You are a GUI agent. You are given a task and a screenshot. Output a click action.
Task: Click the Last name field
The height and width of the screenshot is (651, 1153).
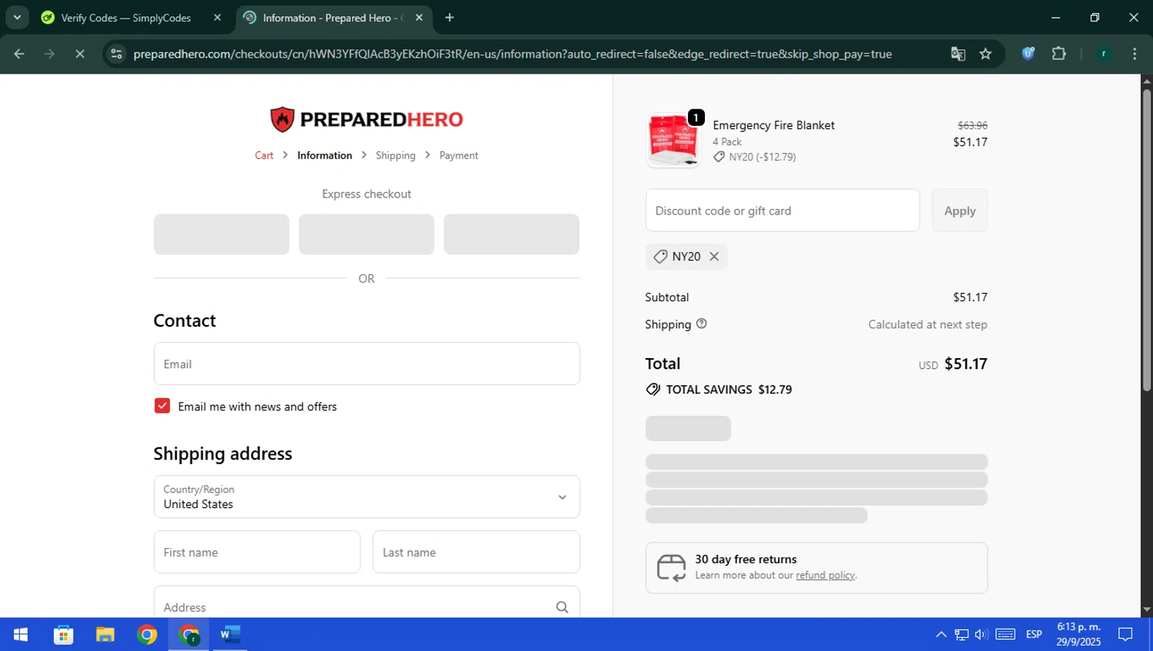[x=476, y=552]
